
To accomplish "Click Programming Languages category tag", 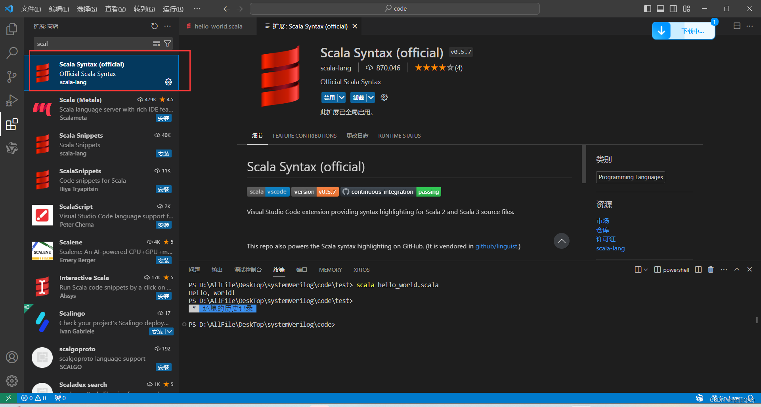I will (x=631, y=177).
